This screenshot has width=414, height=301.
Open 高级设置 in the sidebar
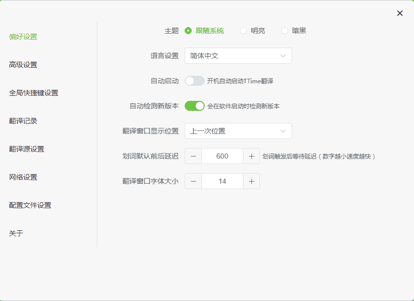tap(23, 65)
